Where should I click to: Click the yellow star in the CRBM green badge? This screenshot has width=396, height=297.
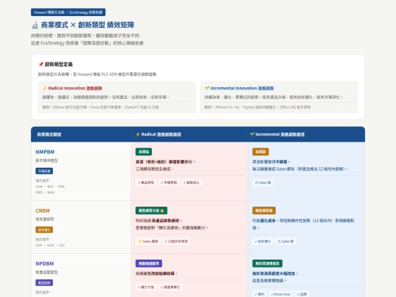[162, 210]
